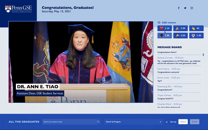Select Emma Lewis message author name

coord(163,78)
